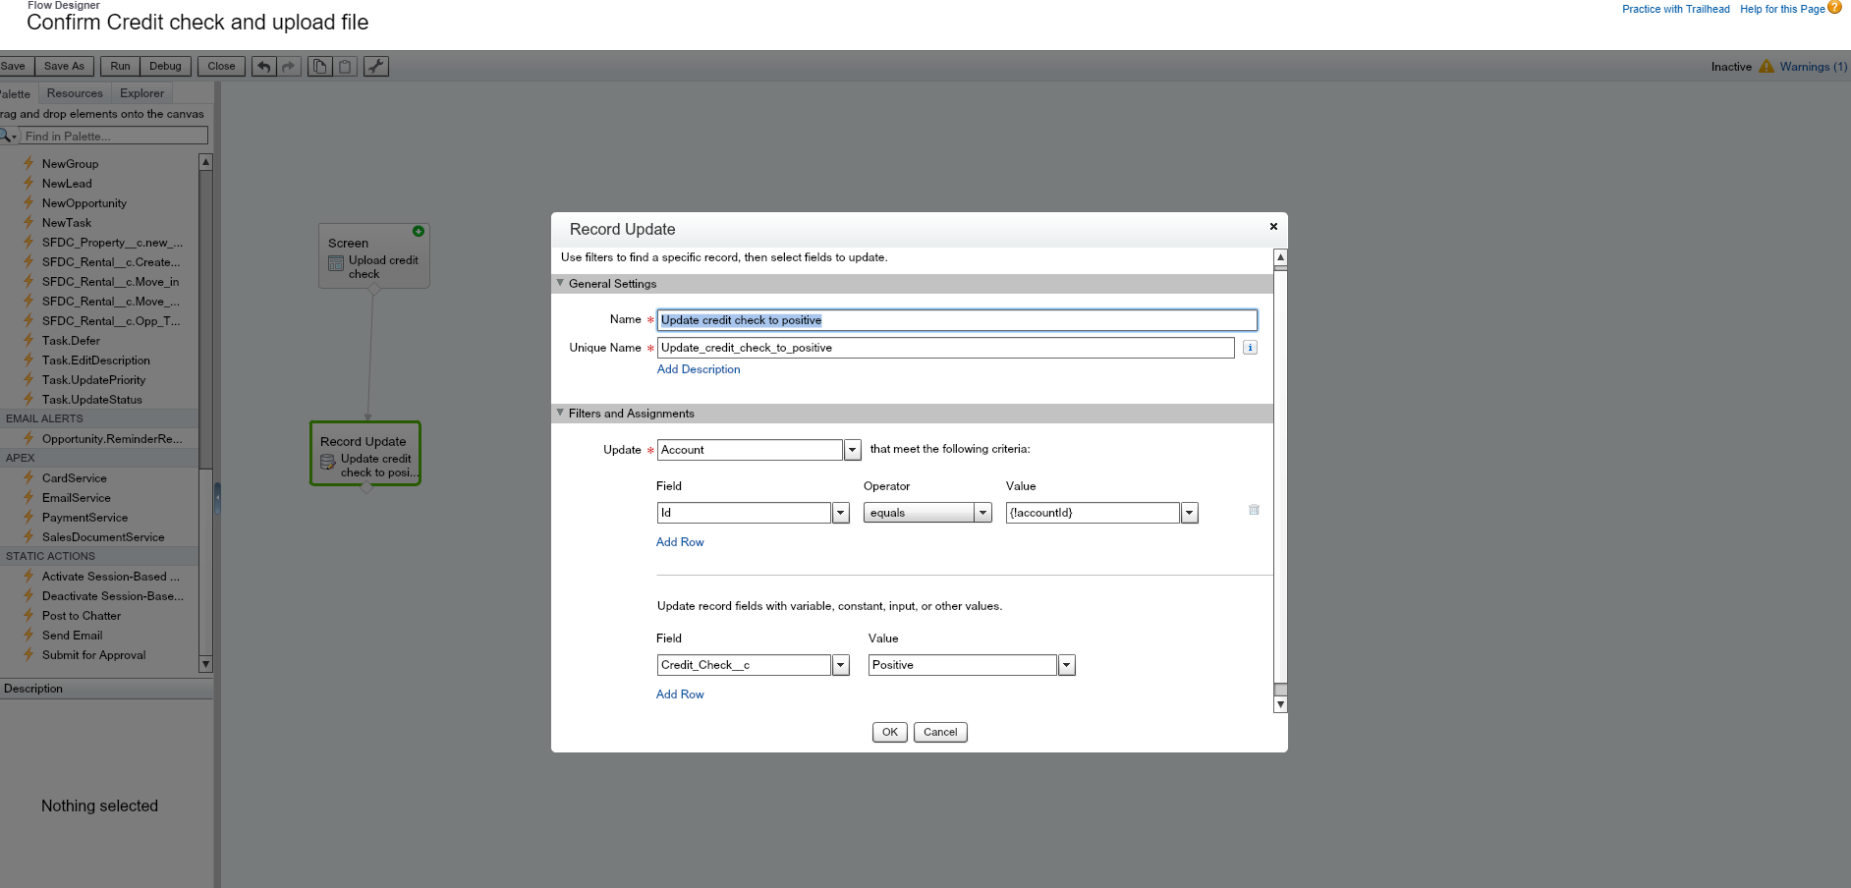The width and height of the screenshot is (1851, 888).
Task: Open the filter Field Id dropdown arrow
Action: tap(841, 513)
